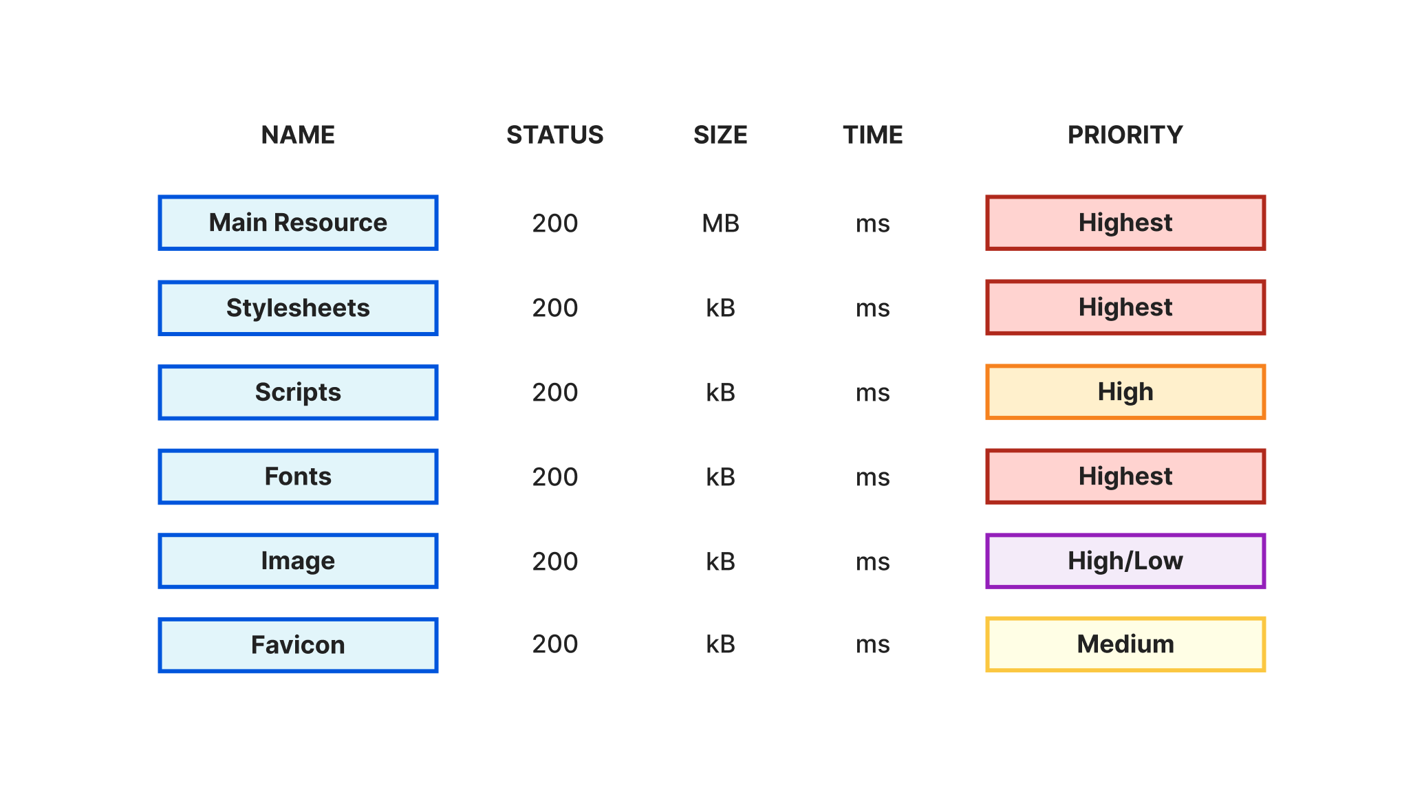The height and width of the screenshot is (794, 1424).
Task: Click the Image resource box
Action: [x=298, y=561]
